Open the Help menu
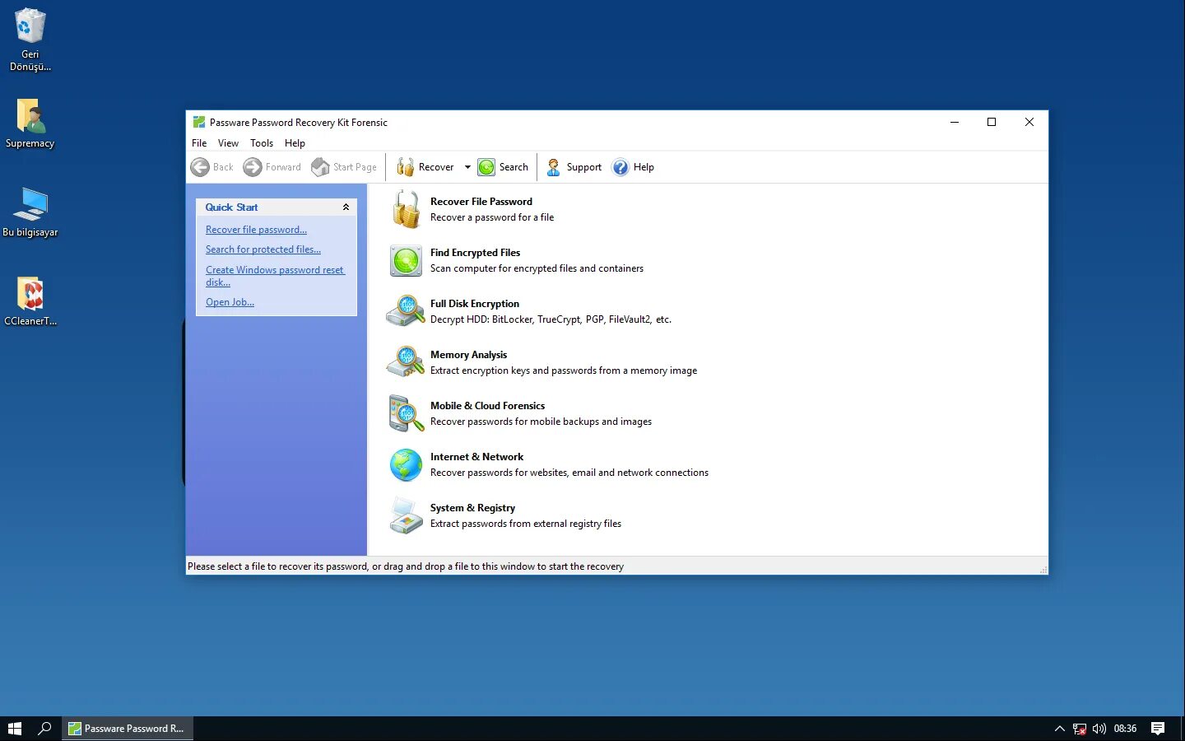 295,143
